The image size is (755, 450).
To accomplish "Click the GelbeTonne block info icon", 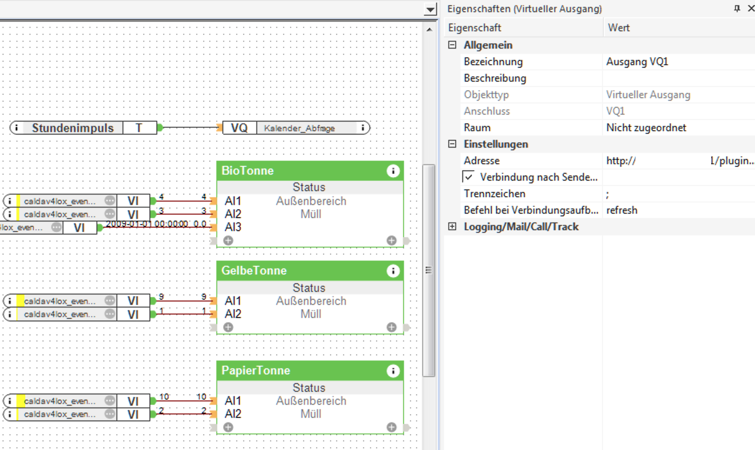I will coord(393,271).
